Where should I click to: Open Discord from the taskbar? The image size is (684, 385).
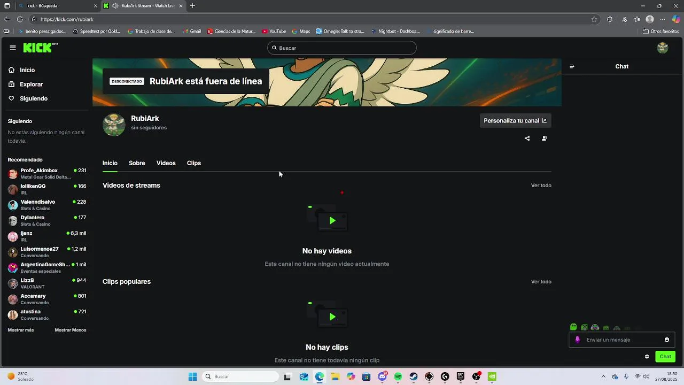point(383,376)
